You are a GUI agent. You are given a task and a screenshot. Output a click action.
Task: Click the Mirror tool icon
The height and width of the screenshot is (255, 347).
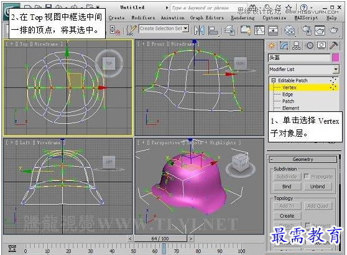(x=199, y=30)
